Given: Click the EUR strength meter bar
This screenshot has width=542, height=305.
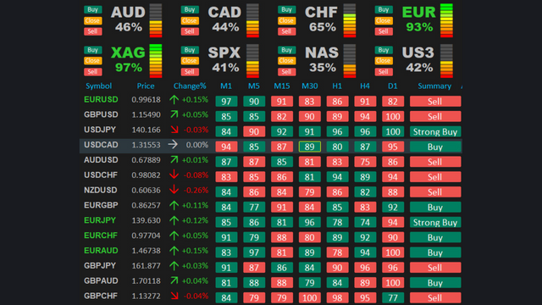Looking at the screenshot, I should click(x=446, y=20).
